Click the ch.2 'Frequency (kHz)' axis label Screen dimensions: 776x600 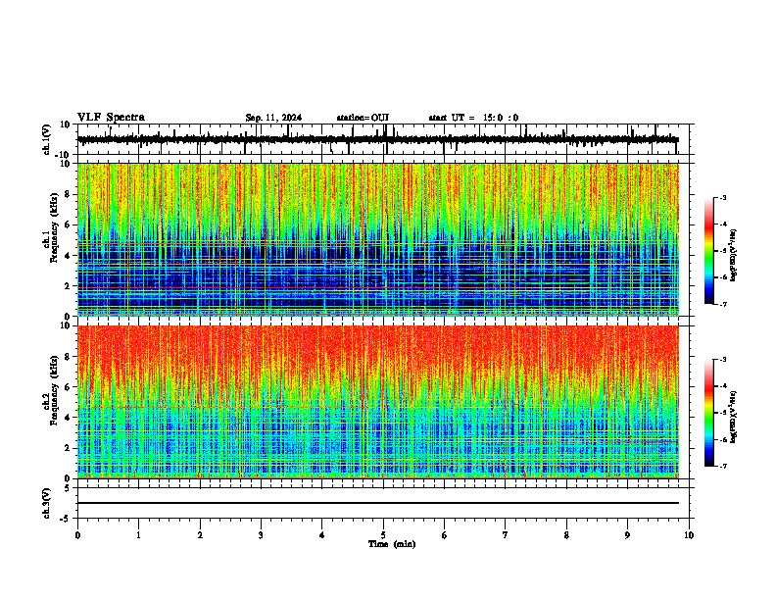tap(53, 390)
